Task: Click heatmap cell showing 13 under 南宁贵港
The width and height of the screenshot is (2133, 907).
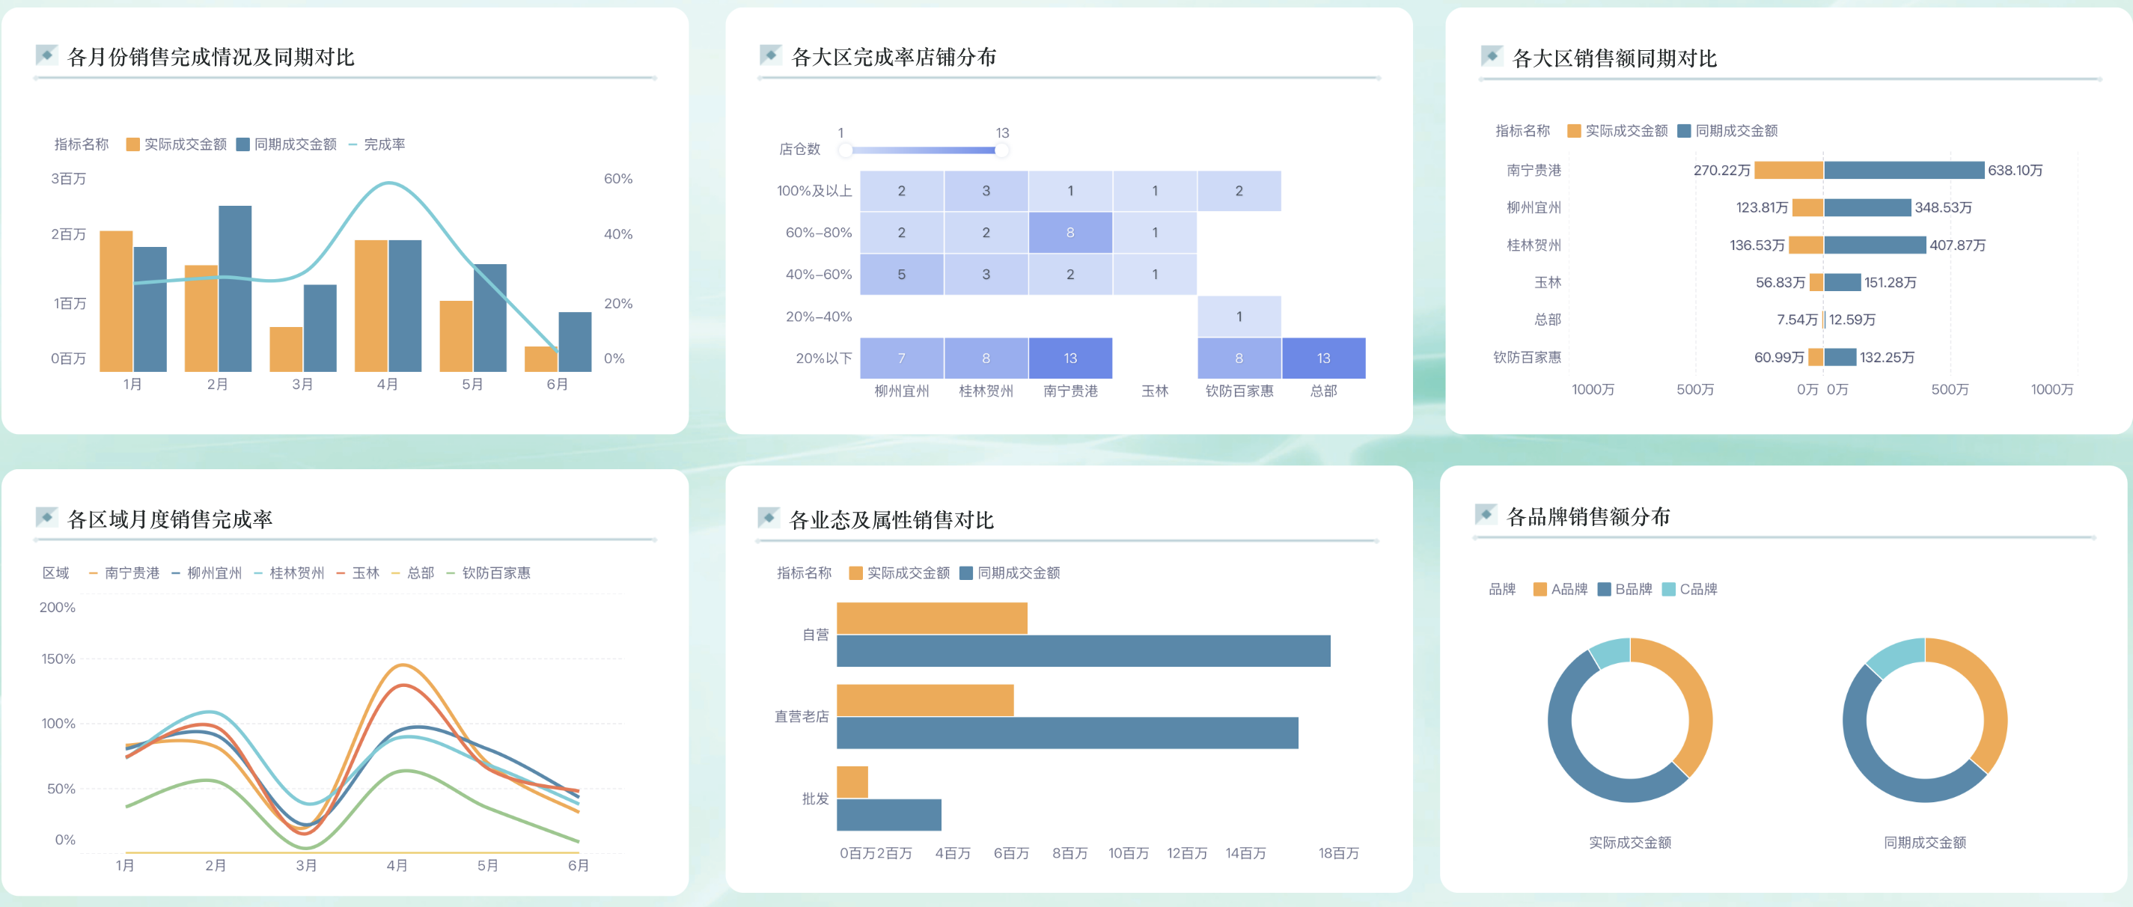Action: (x=1071, y=358)
